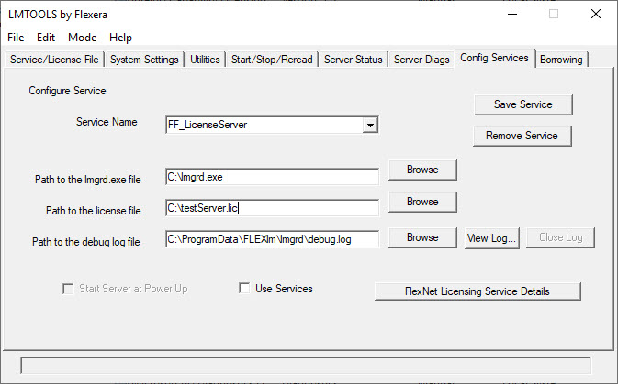
Task: Switch to Server Status tab
Action: 354,60
